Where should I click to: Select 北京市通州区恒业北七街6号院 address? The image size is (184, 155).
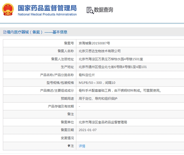click(113, 67)
